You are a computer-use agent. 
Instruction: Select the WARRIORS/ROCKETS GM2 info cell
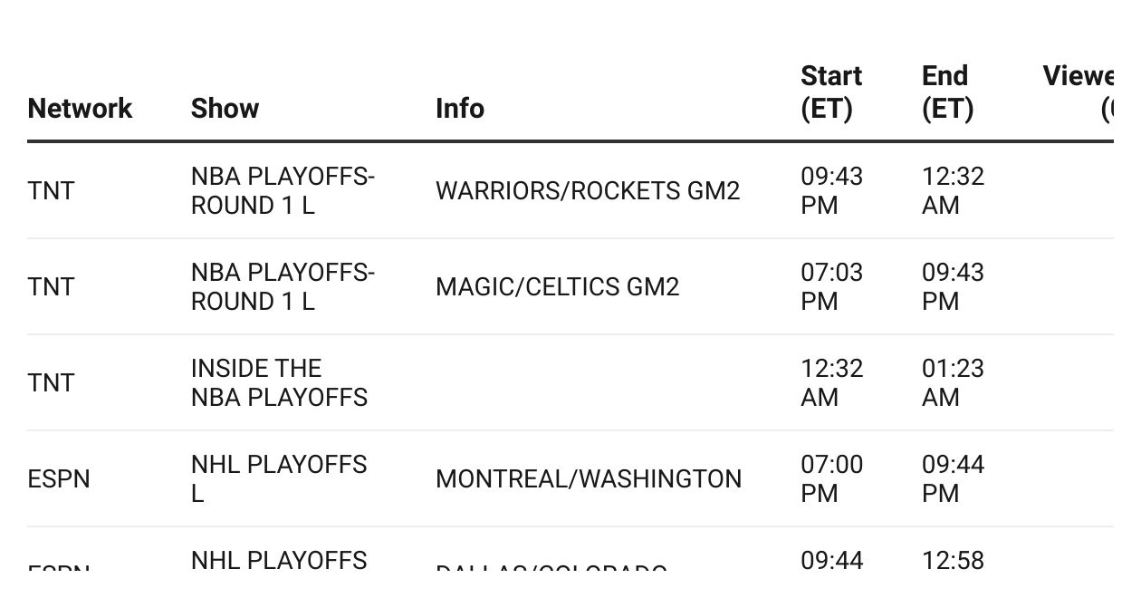[588, 191]
